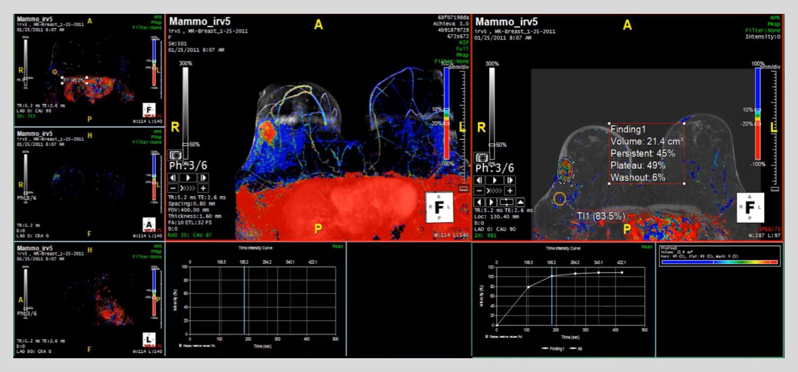Play phase cine in the MIP view
The image size is (798, 372).
click(x=187, y=177)
